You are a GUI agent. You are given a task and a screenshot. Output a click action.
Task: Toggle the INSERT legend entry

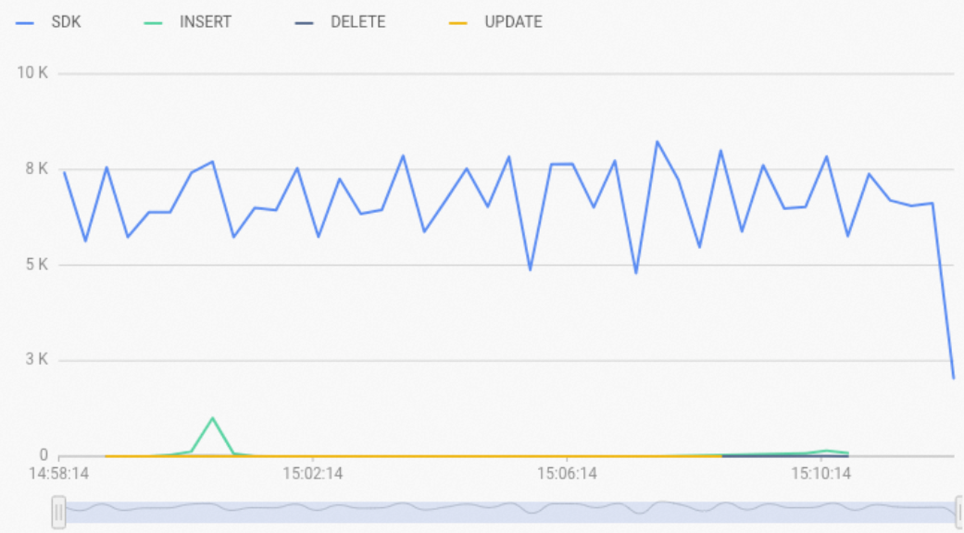(187, 22)
